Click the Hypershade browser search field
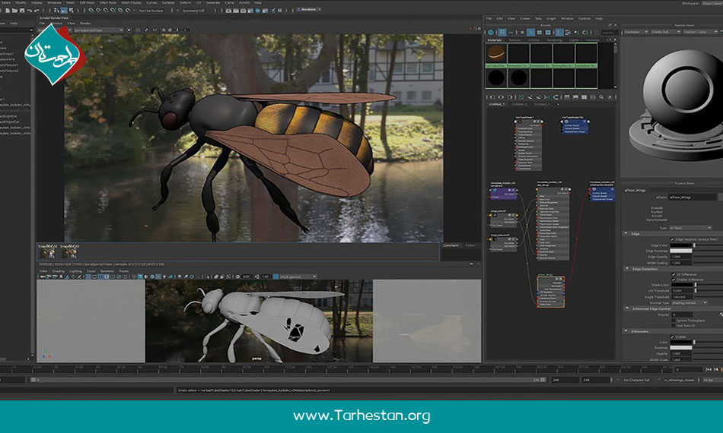 [609, 32]
